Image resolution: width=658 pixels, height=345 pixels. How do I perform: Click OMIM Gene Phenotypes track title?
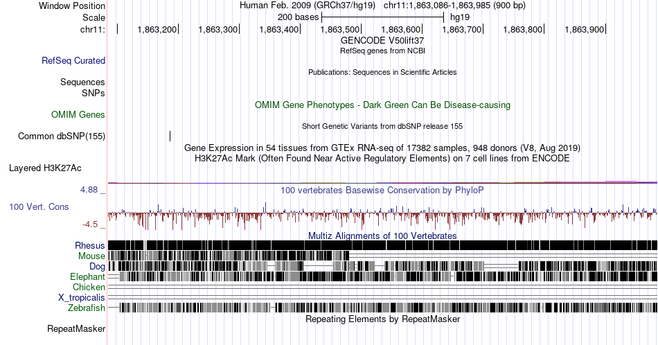tap(382, 105)
